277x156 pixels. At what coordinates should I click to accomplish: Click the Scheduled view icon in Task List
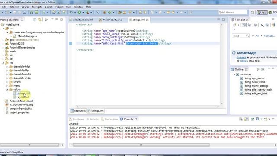point(249,25)
